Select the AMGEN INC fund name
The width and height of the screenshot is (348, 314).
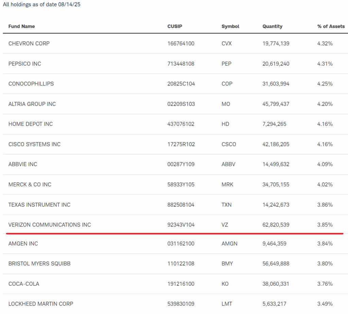click(x=23, y=243)
